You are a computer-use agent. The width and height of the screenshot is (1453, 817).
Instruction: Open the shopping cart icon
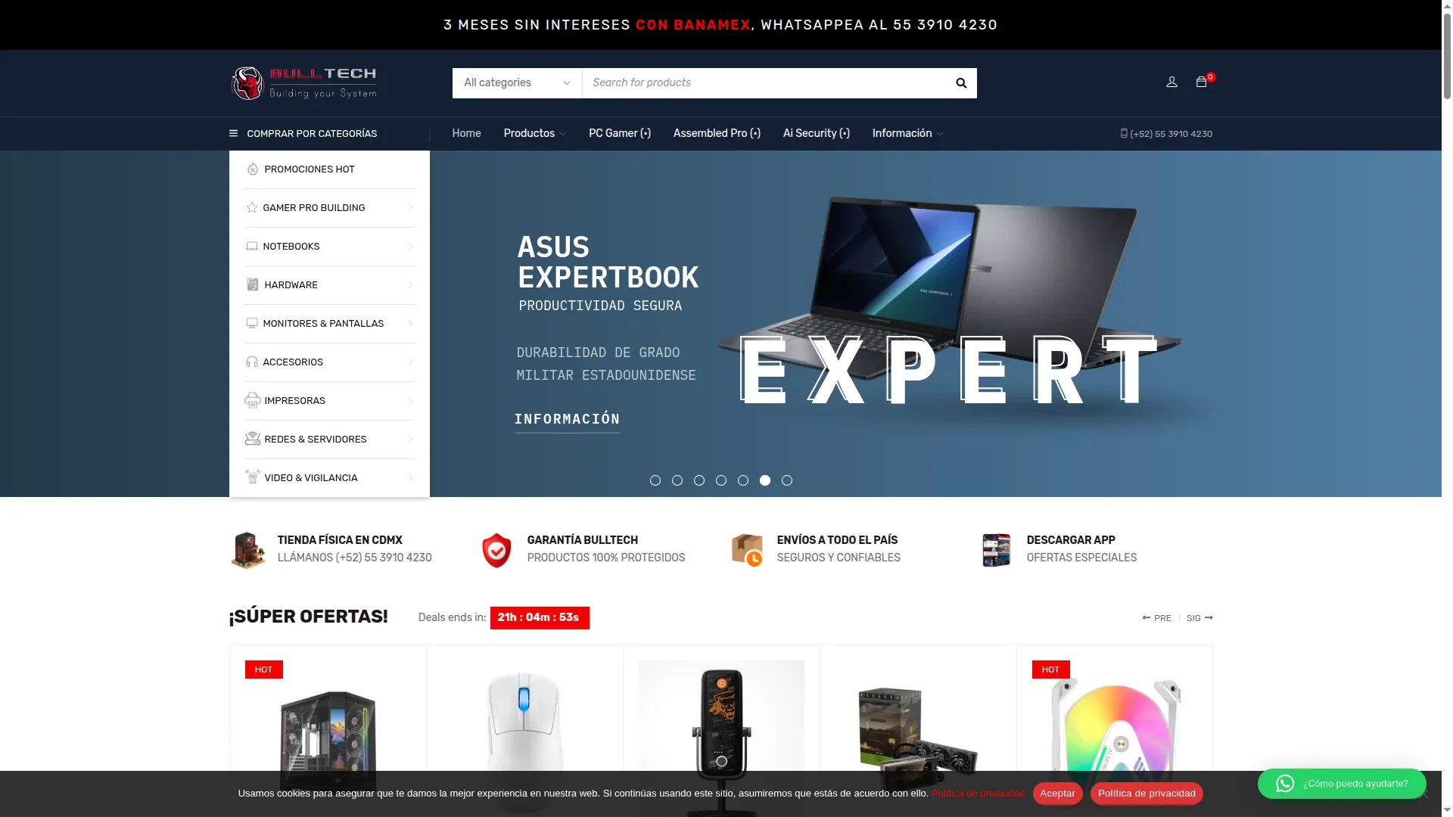(1201, 82)
